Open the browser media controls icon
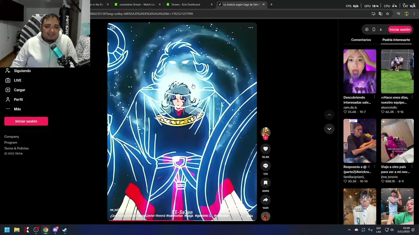 tap(398, 14)
